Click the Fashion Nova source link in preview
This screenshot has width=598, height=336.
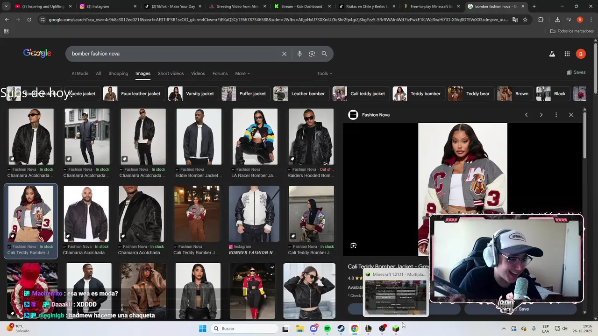tap(376, 115)
